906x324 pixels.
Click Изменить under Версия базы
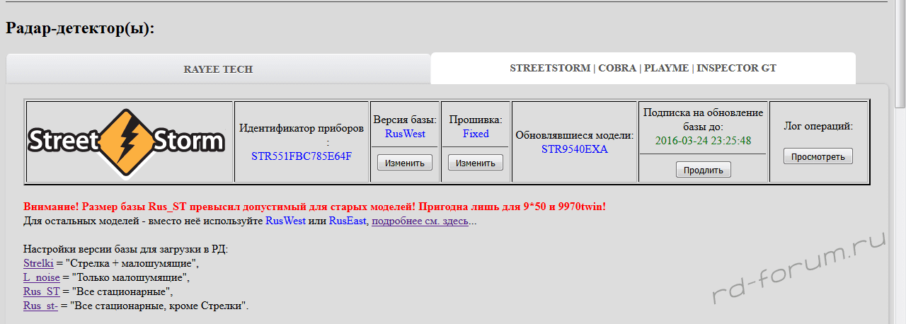click(405, 163)
